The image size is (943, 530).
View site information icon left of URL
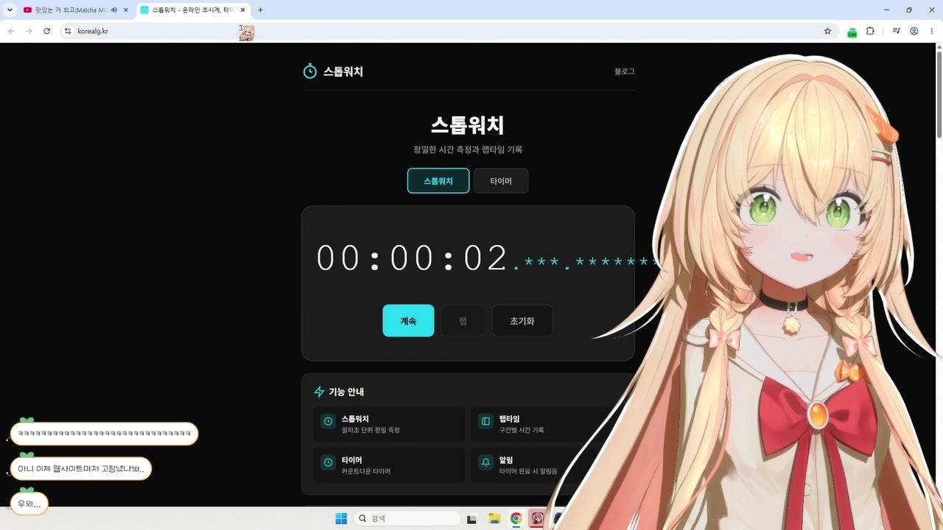pyautogui.click(x=68, y=31)
